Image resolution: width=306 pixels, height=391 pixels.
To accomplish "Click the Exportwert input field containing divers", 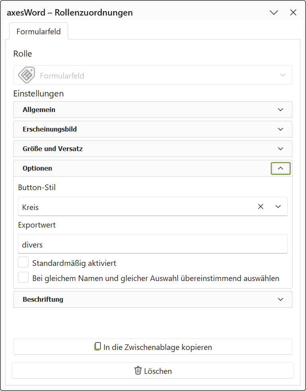I will tap(153, 244).
